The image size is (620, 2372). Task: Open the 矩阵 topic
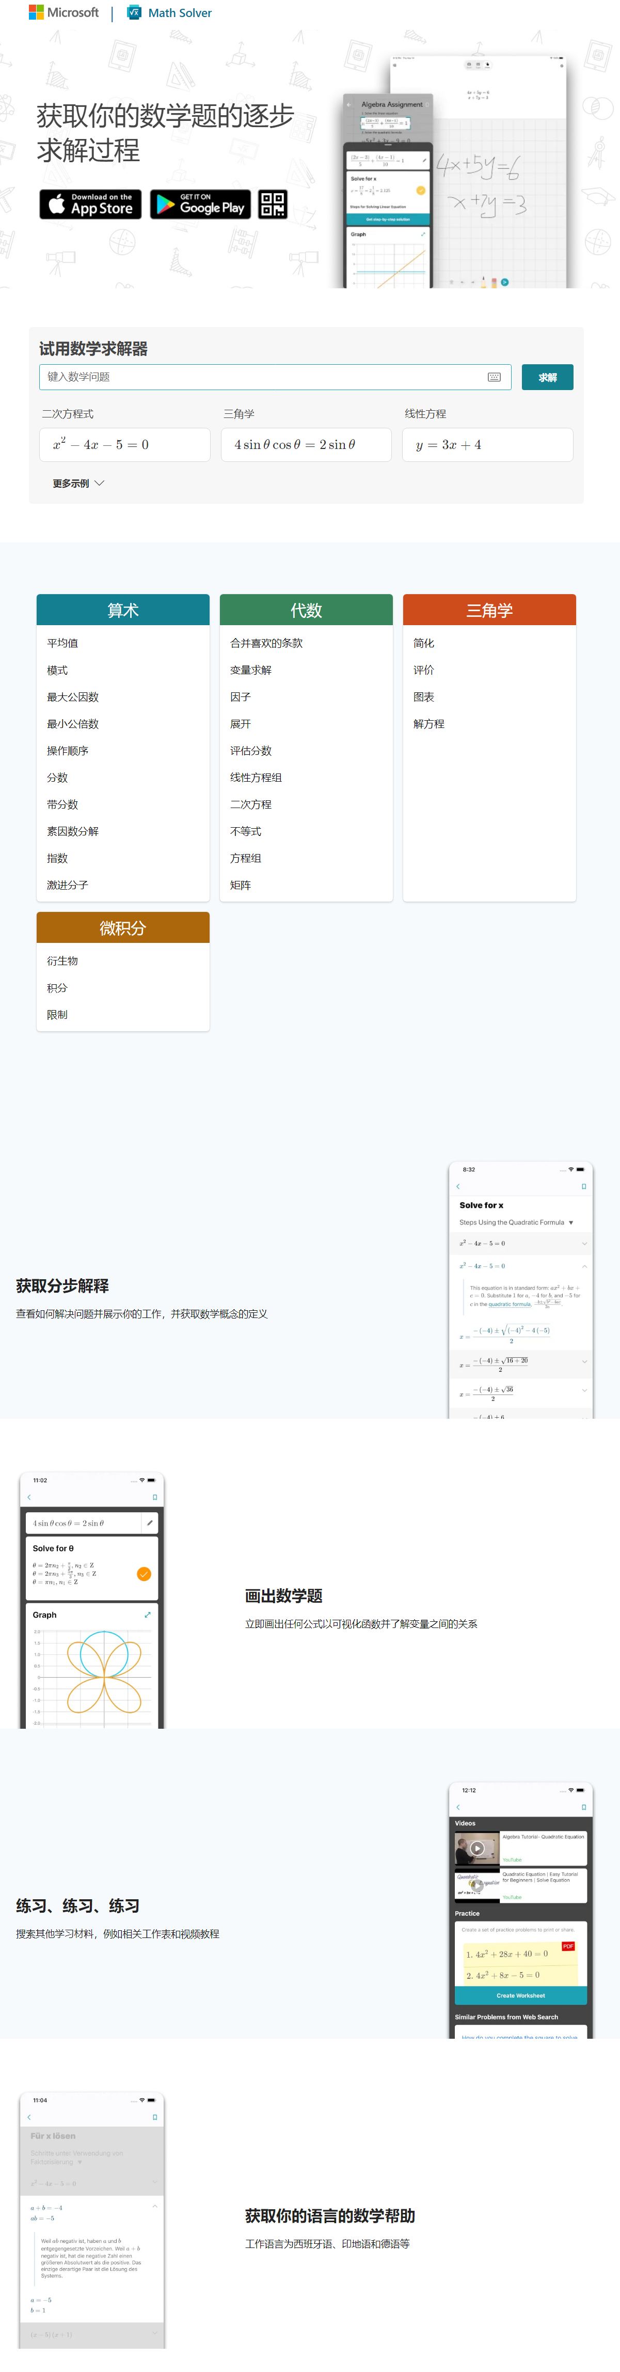pos(240,885)
